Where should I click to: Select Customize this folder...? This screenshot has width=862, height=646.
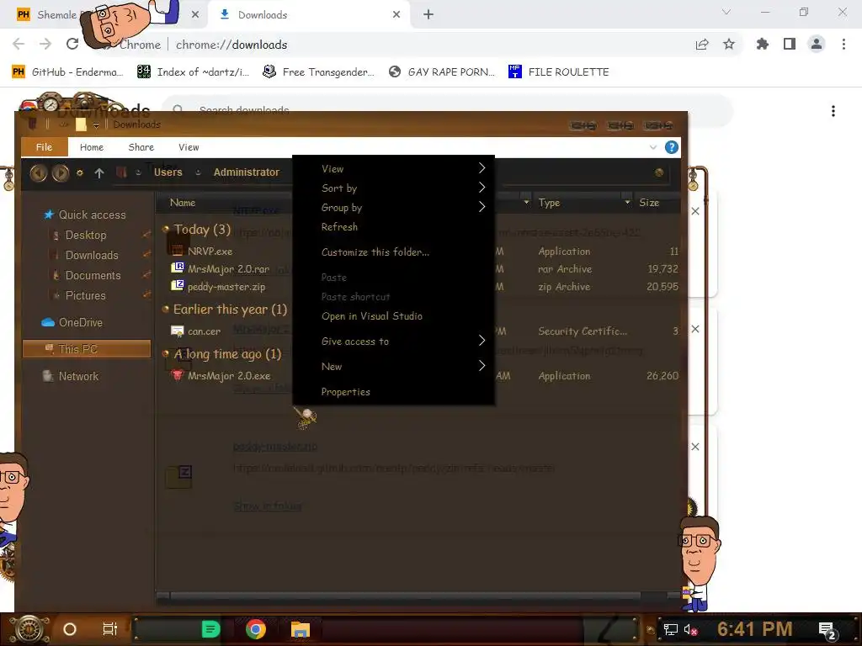click(393, 252)
